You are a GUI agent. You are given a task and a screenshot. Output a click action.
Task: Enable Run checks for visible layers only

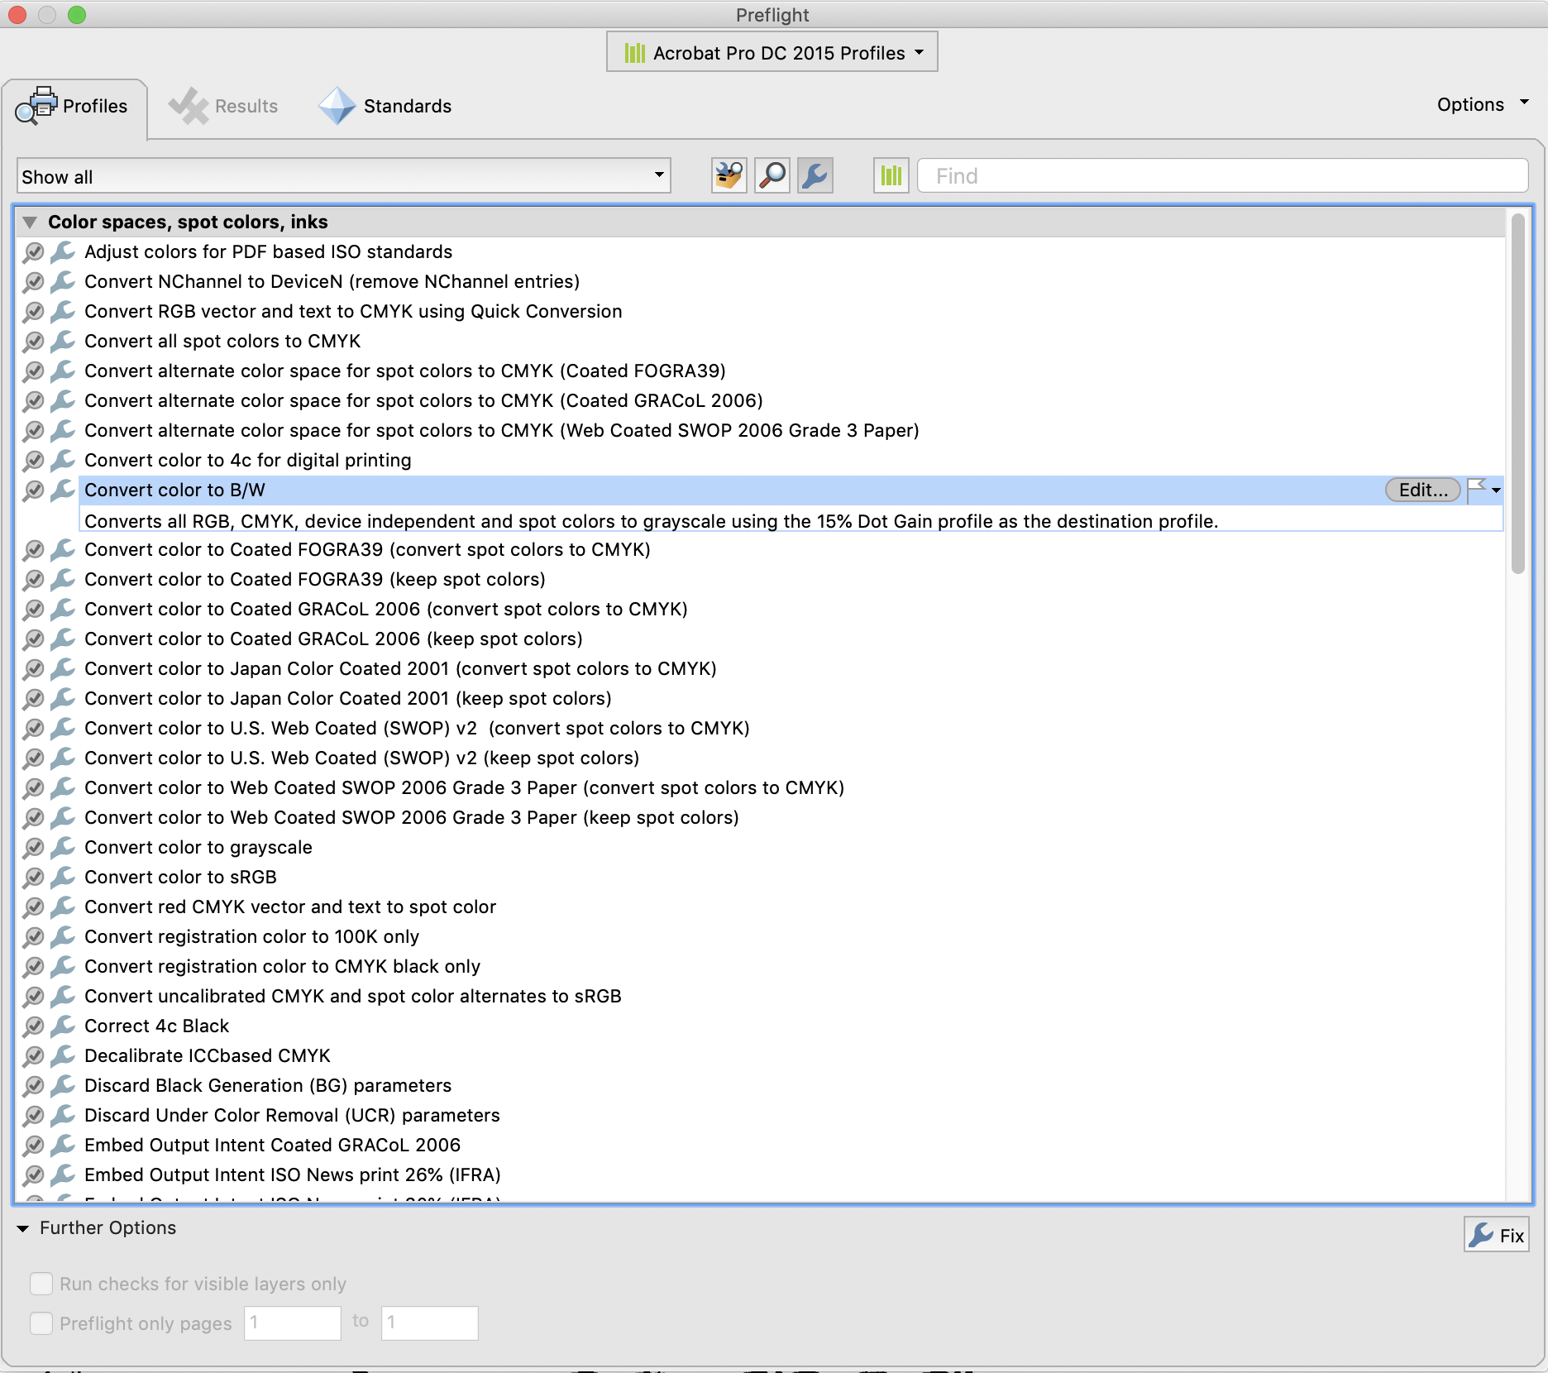pos(41,1283)
